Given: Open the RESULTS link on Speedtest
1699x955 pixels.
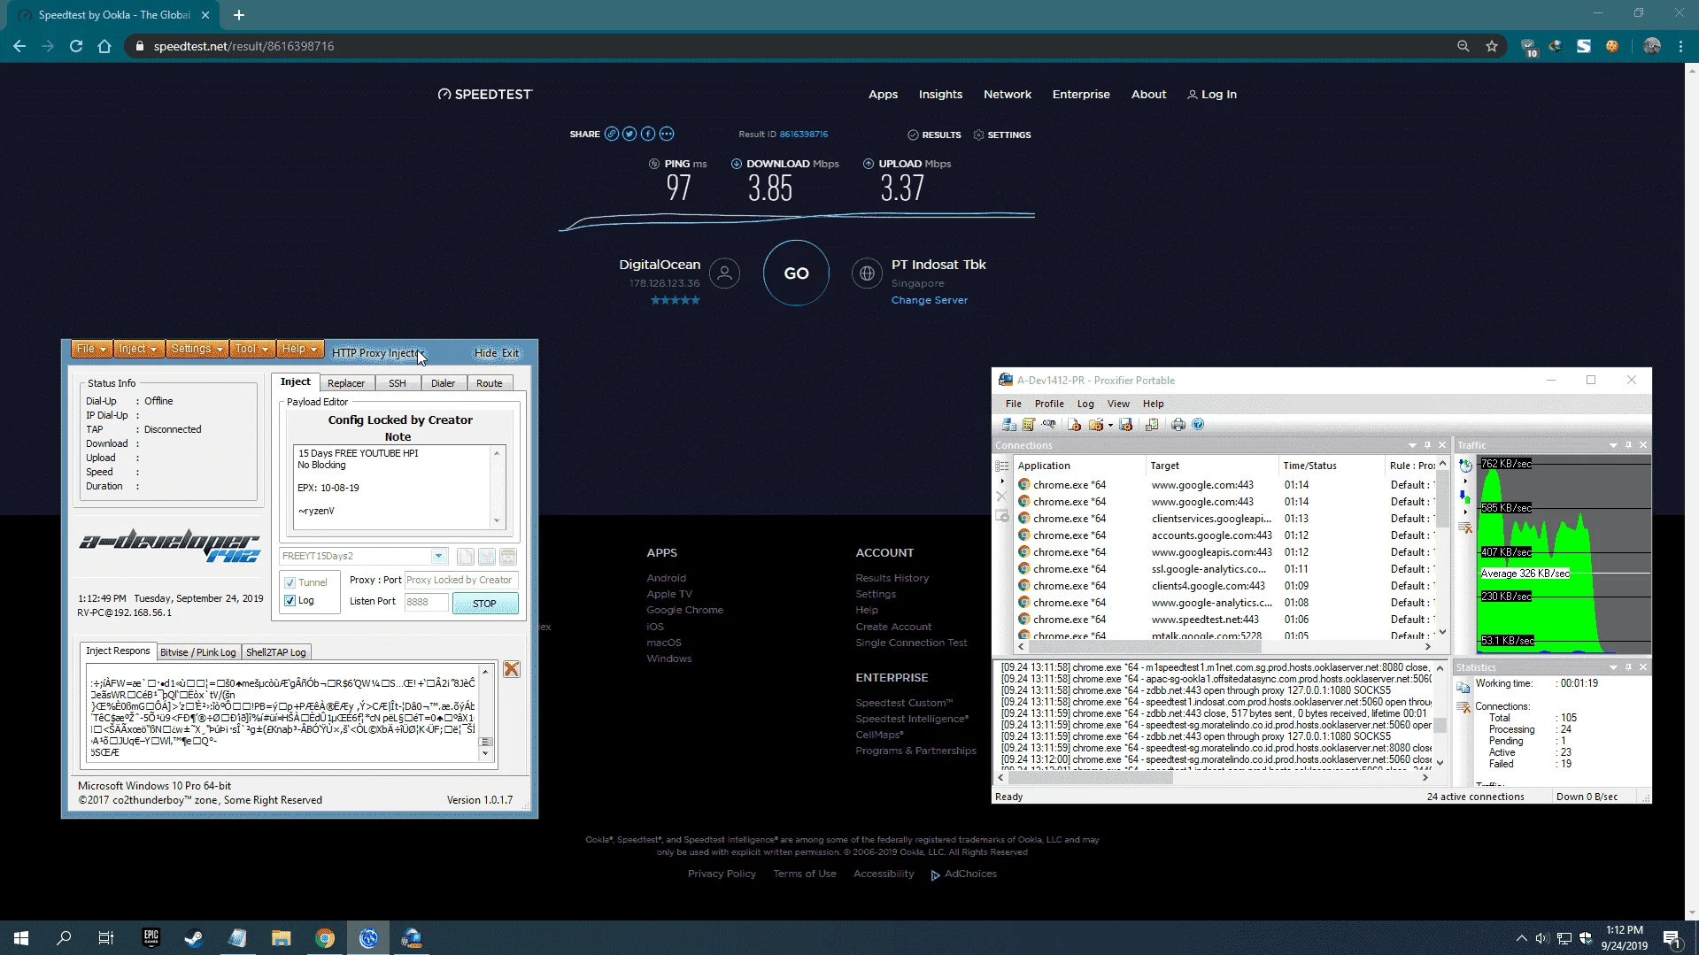Looking at the screenshot, I should (x=935, y=135).
